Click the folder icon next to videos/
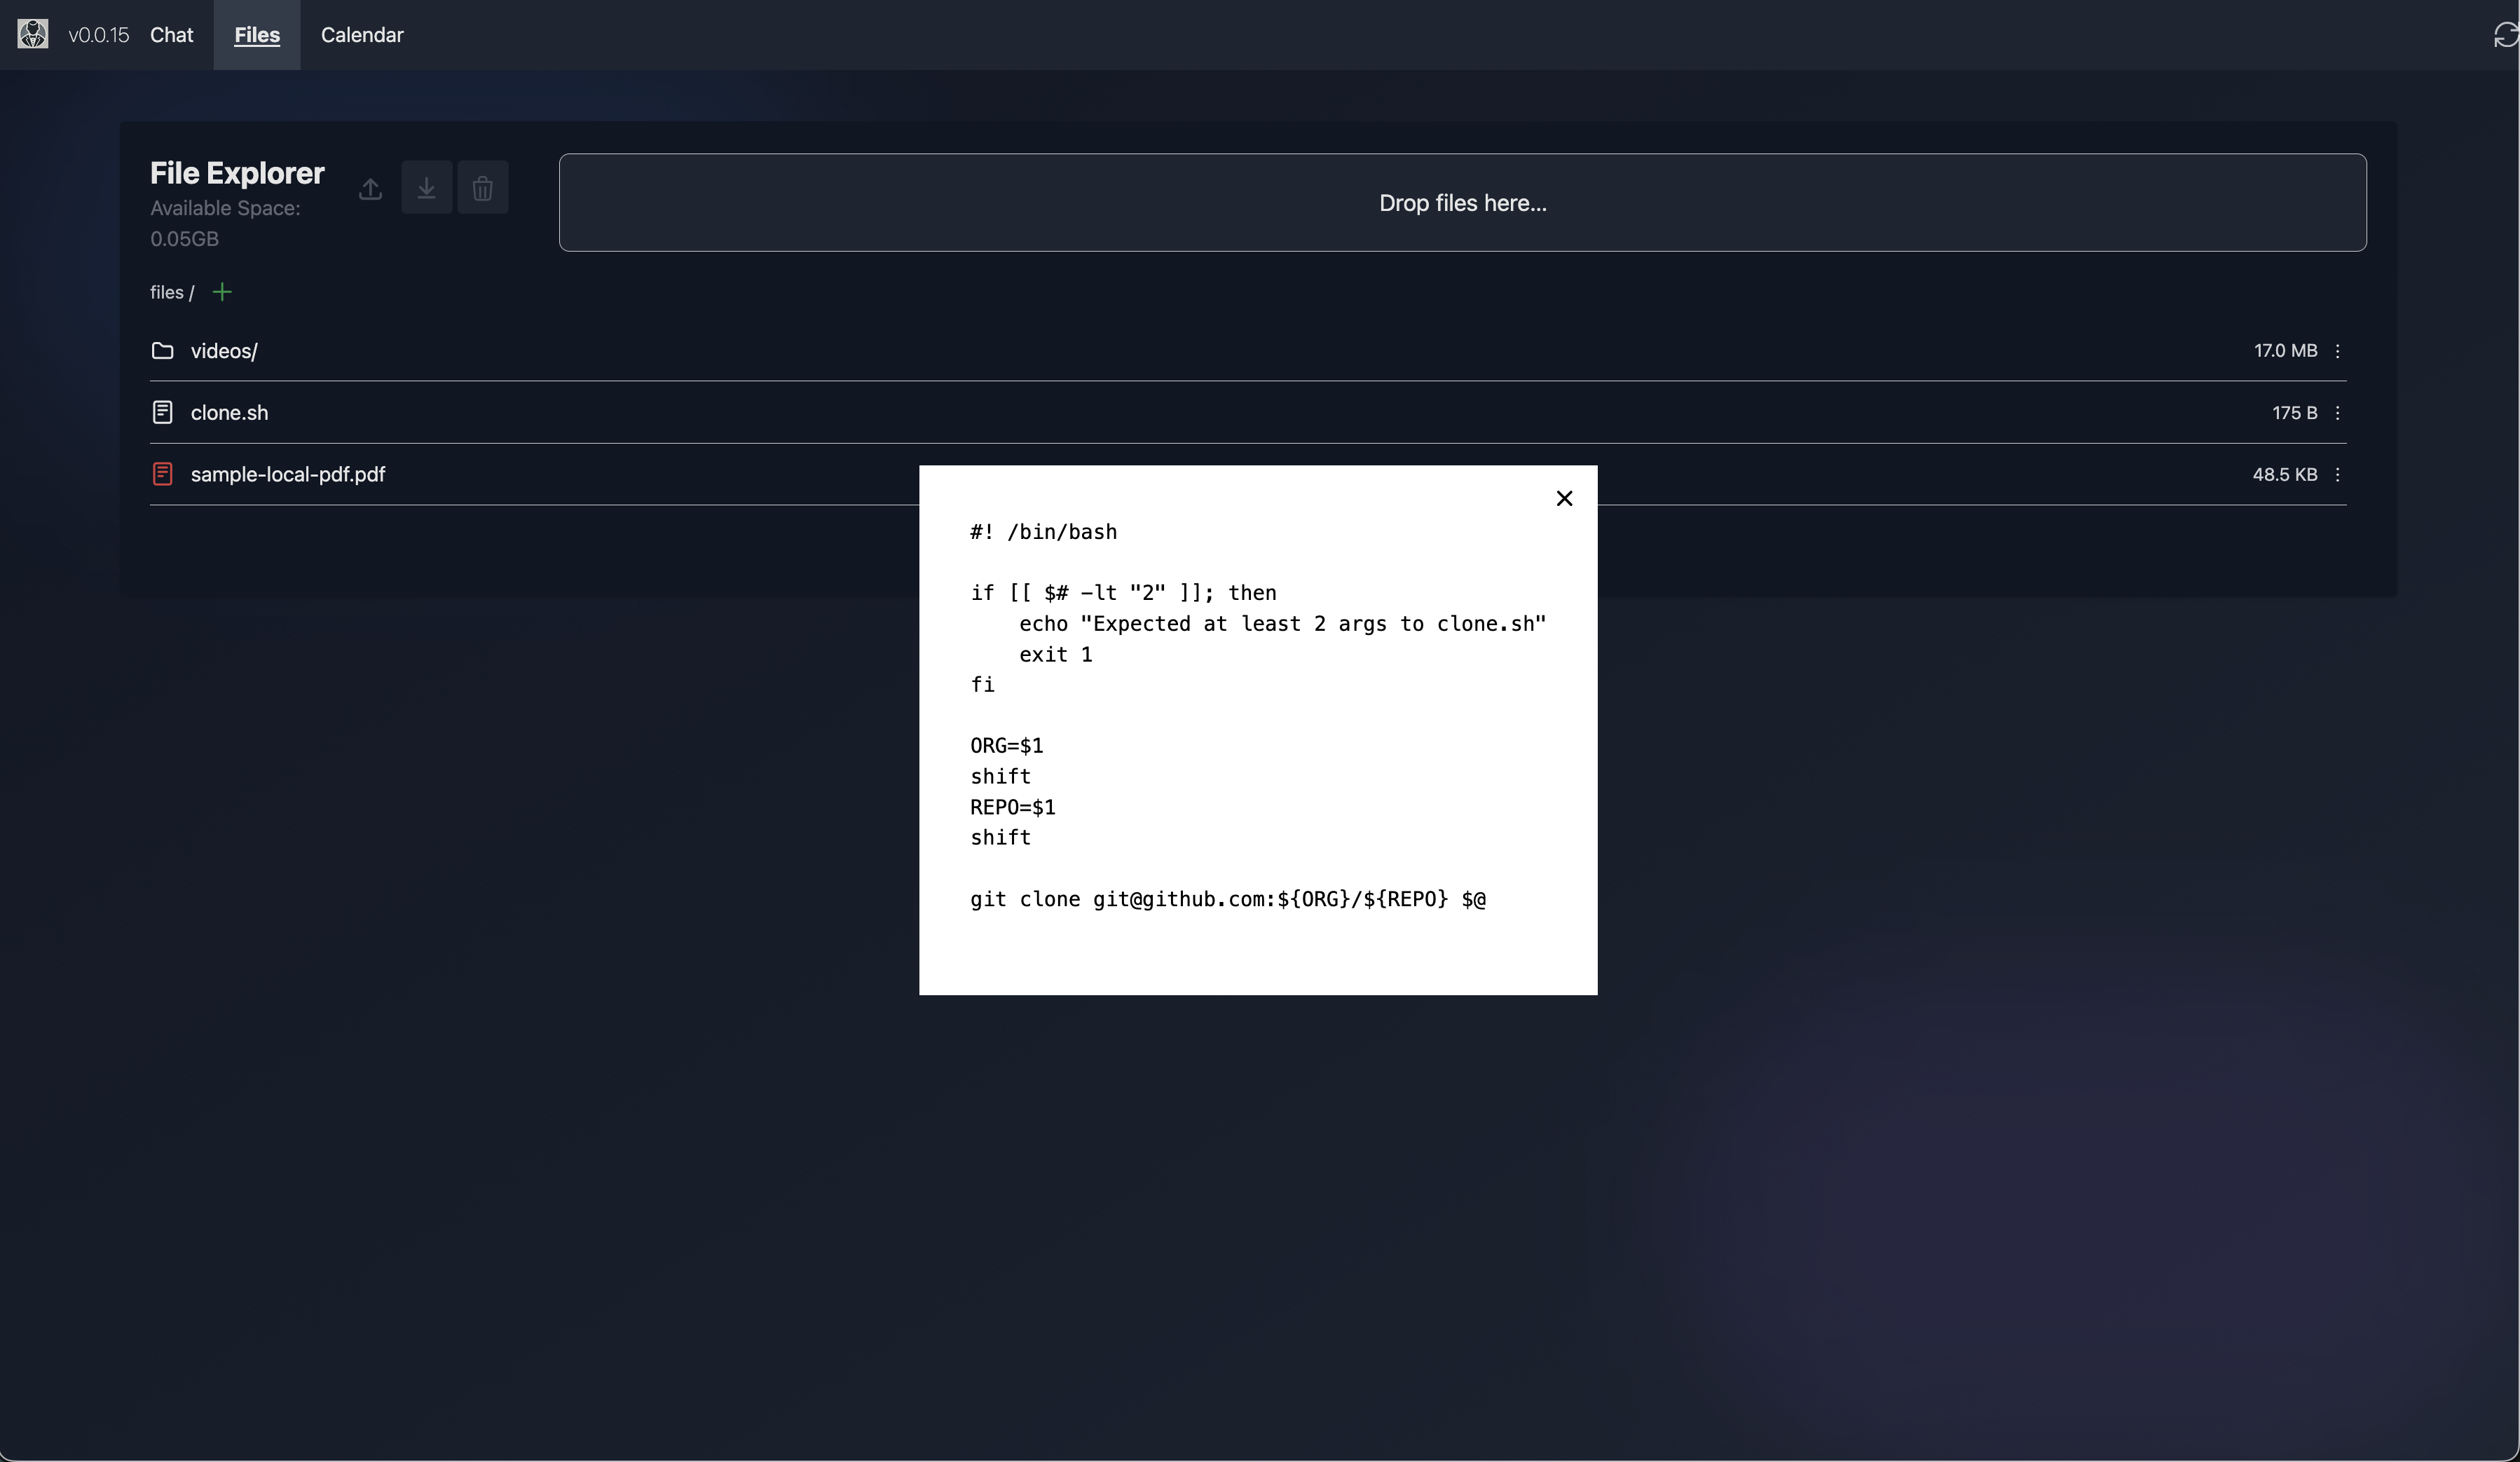2520x1462 pixels. pos(162,350)
